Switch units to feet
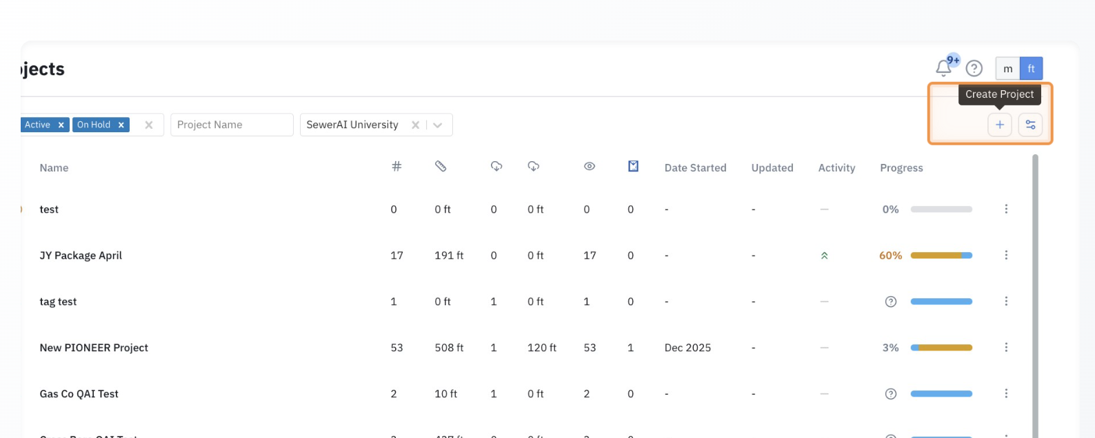The image size is (1095, 438). coord(1031,69)
